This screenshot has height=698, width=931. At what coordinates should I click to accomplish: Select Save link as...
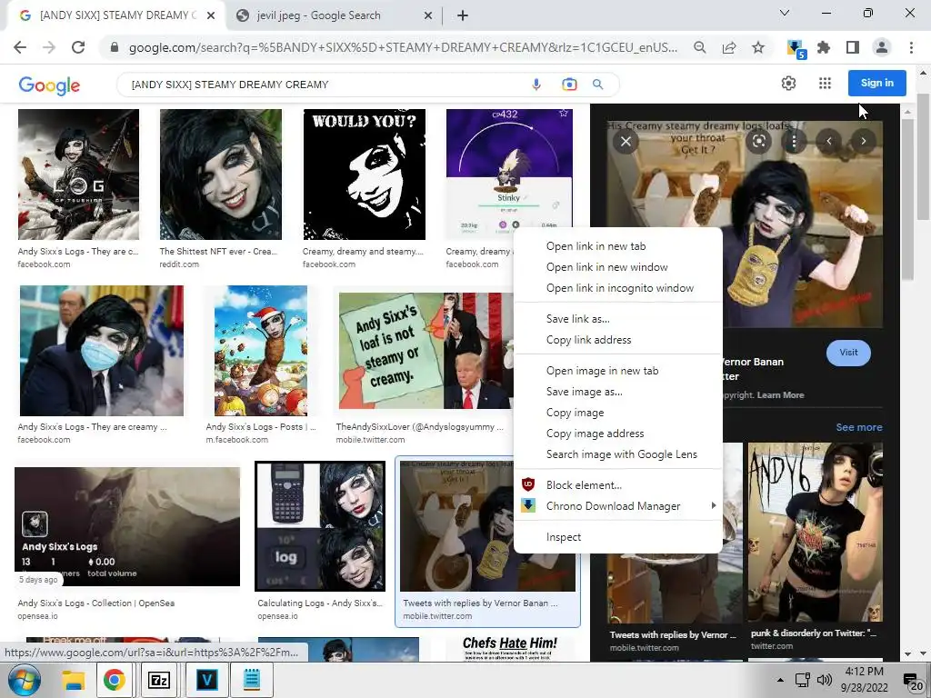click(618, 319)
